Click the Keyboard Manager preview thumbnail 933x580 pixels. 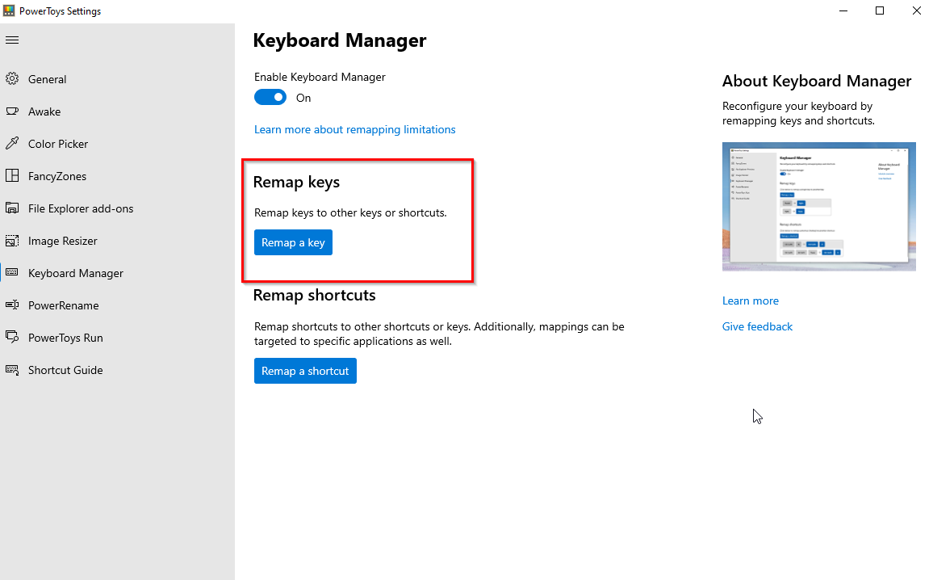[819, 207]
